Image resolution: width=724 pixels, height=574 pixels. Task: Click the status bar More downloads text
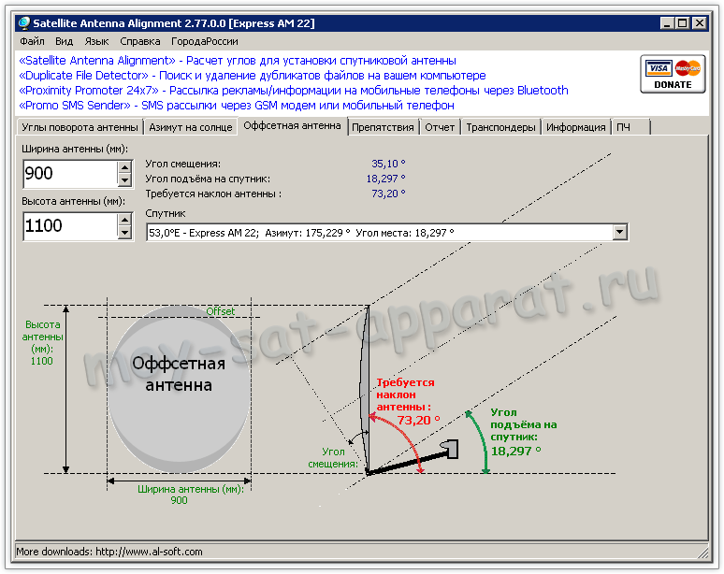point(109,552)
